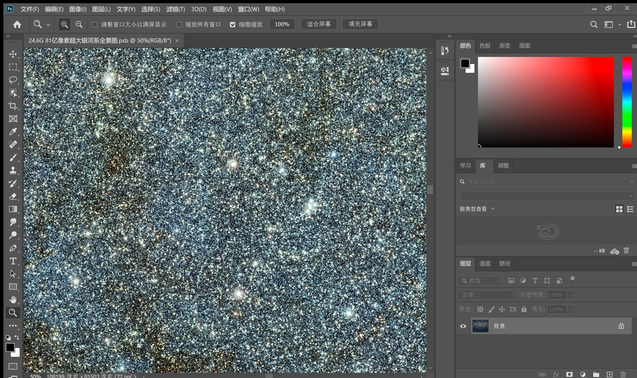Viewport: 637px width, 378px height.
Task: Hide the 背景 layer with eye icon
Action: 463,326
